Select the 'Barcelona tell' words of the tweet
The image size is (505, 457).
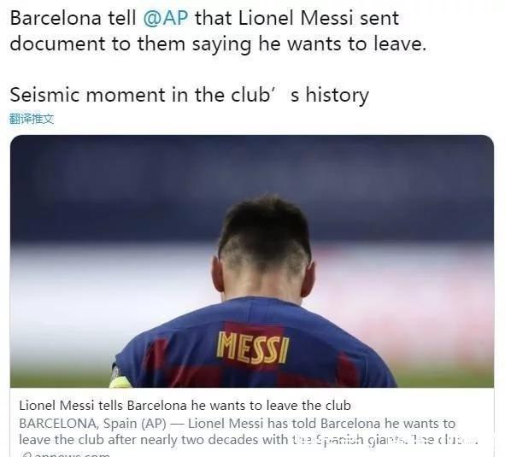point(73,18)
